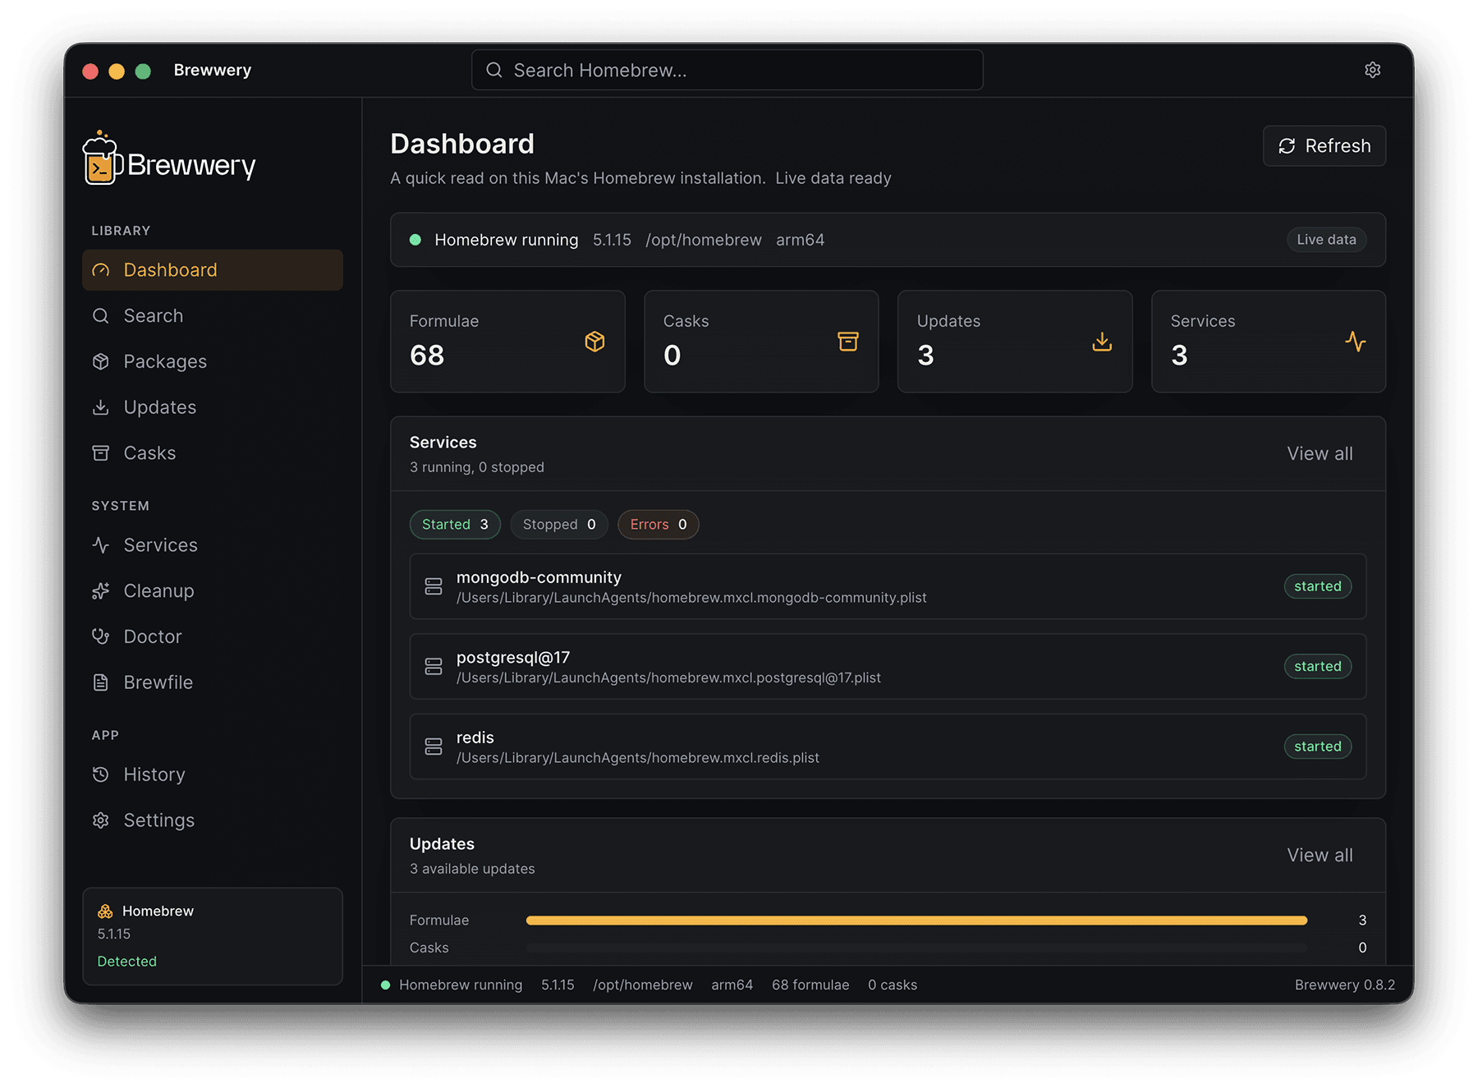
Task: Open History in the sidebar
Action: [x=213, y=774]
